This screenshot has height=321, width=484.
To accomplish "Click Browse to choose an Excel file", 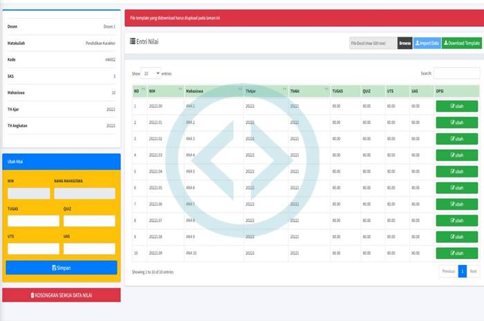I will (x=405, y=43).
